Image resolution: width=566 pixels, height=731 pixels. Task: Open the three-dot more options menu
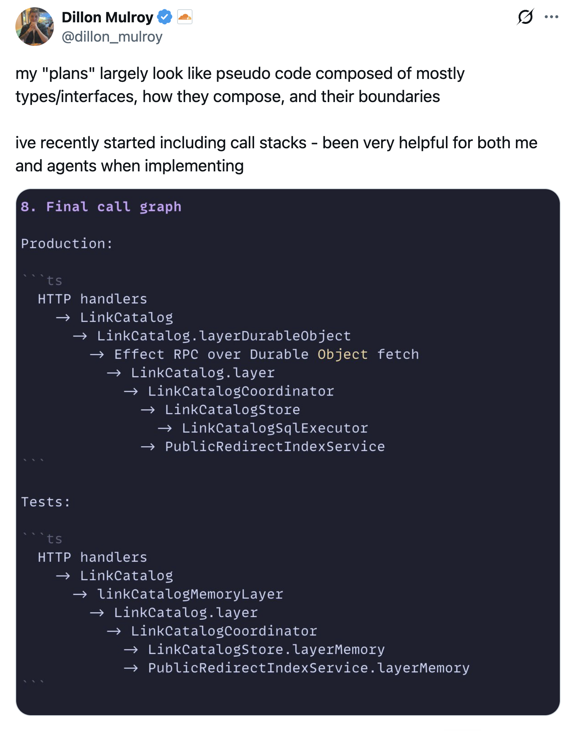click(x=551, y=17)
